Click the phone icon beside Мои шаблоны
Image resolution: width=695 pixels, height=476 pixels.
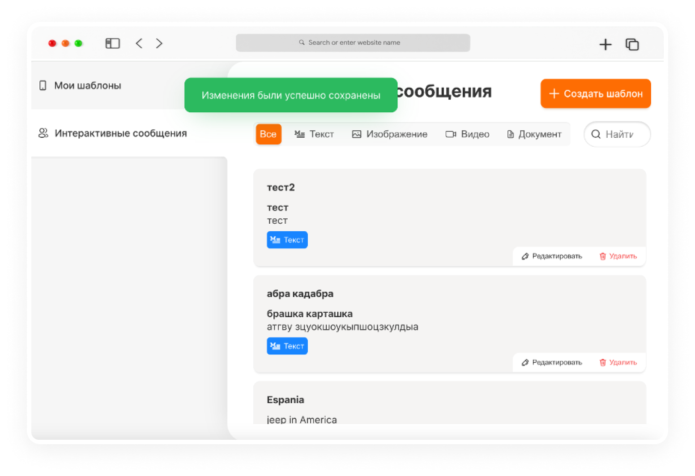tap(43, 85)
